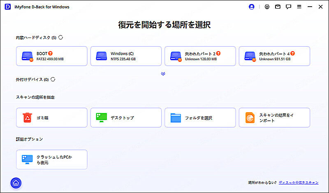Scan the ゴミ箱 recycle bin location
Image resolution: width=329 pixels, height=193 pixels.
point(52,118)
